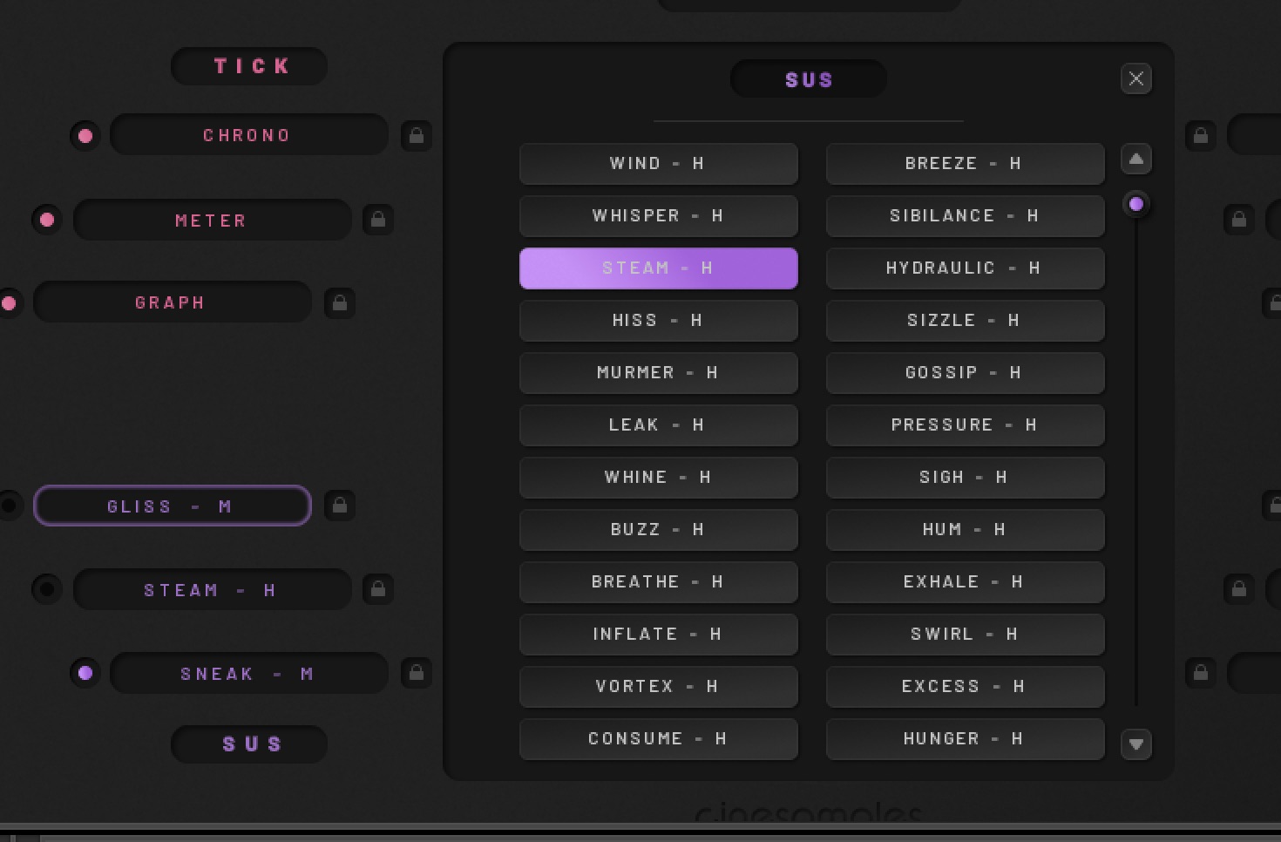Toggle the pink dot next to METER
1281x842 pixels.
[x=47, y=220]
